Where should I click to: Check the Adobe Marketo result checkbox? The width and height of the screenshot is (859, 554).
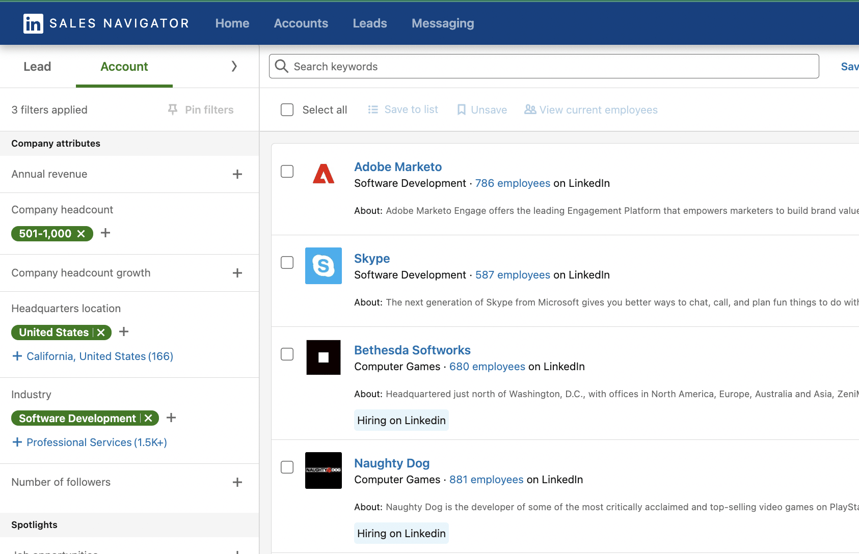[x=287, y=172]
